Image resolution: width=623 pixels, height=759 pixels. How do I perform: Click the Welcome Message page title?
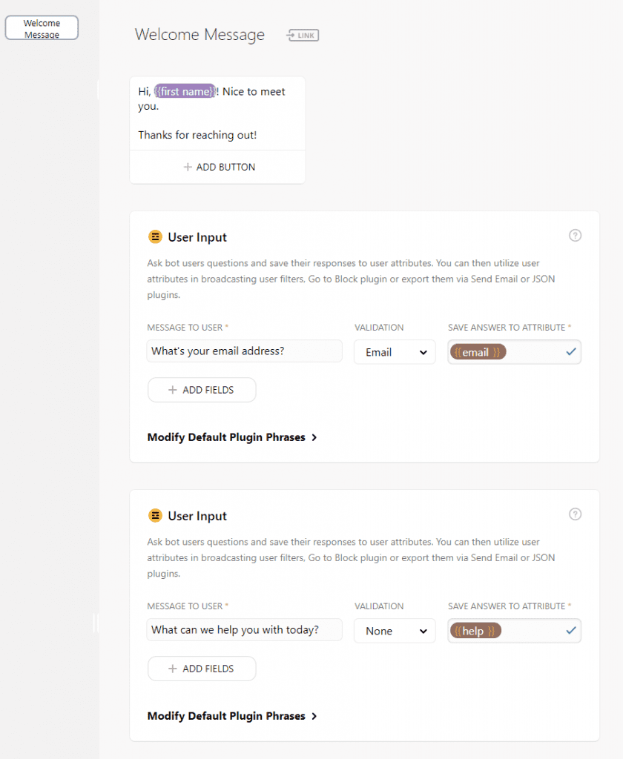[199, 35]
